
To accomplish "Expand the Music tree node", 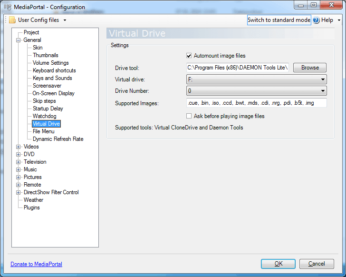I will tap(19, 169).
